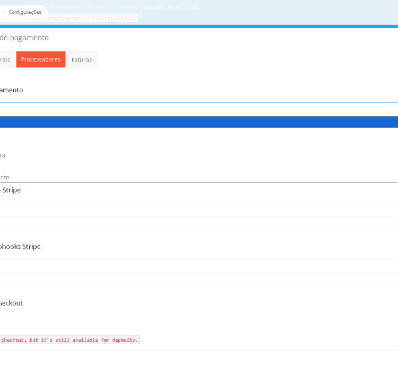The image size is (398, 366).
Task: Click the Webhooks Stripe section heading
Action: (20, 246)
